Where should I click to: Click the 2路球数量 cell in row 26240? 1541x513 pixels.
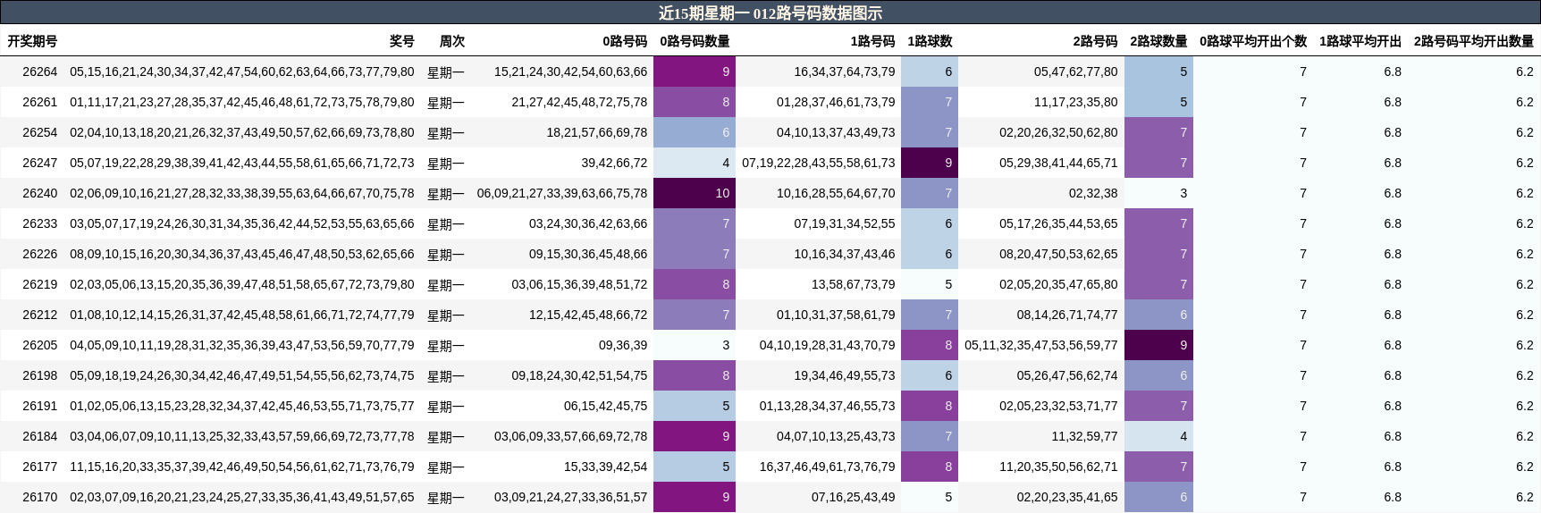[x=1158, y=193]
